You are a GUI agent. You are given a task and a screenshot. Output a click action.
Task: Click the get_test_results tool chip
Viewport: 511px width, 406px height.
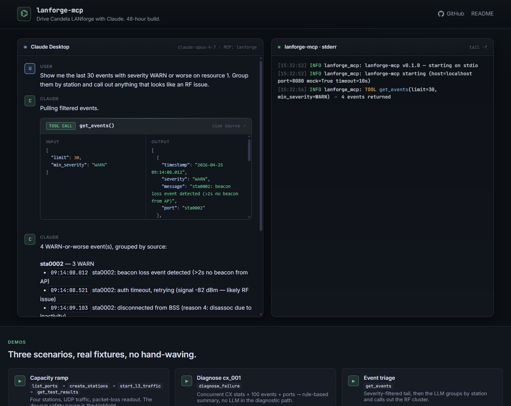pyautogui.click(x=58, y=392)
